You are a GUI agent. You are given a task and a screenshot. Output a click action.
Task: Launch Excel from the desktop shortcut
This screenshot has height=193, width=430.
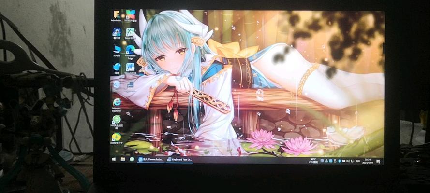click(x=130, y=33)
